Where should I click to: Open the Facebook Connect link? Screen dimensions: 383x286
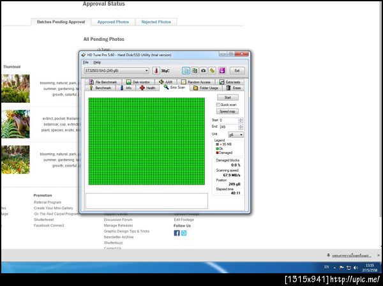(x=49, y=225)
